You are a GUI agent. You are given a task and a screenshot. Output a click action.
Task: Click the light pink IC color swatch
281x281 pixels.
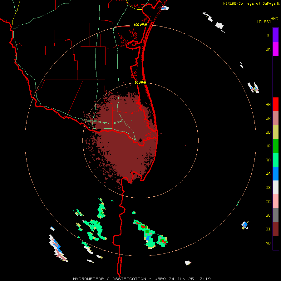[276, 201]
